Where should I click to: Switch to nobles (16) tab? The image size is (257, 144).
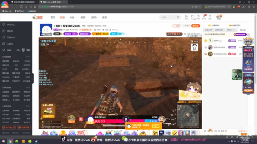pyautogui.click(x=231, y=30)
